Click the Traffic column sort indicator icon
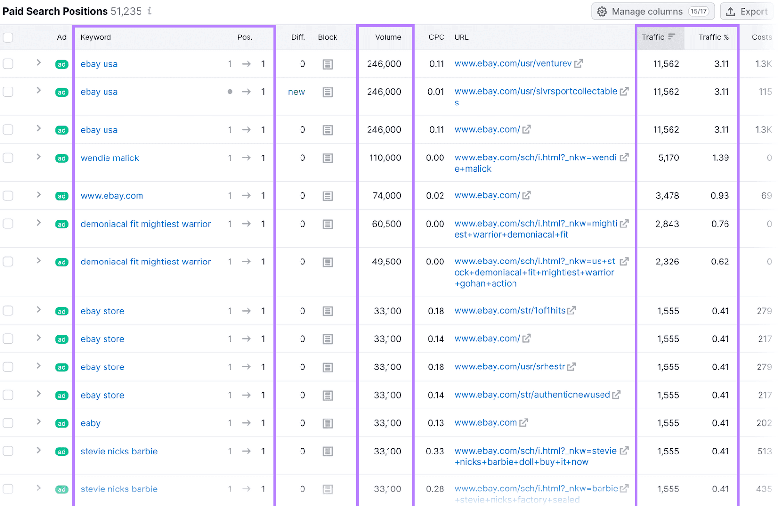Screen dimensions: 778x506 [x=672, y=37]
